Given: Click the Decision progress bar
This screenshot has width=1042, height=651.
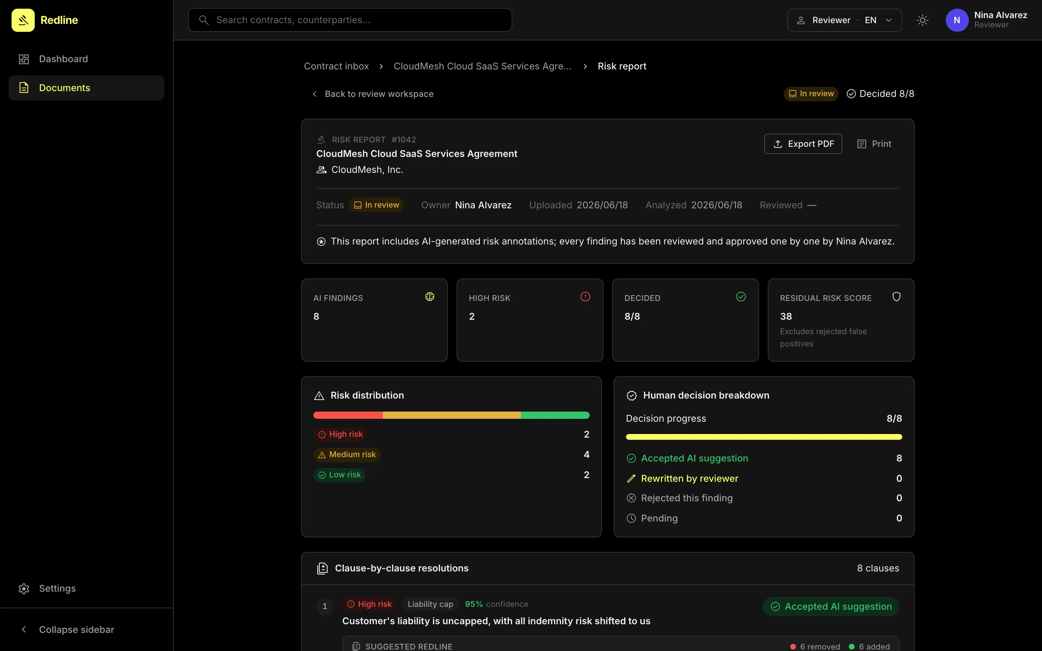Looking at the screenshot, I should [x=764, y=437].
